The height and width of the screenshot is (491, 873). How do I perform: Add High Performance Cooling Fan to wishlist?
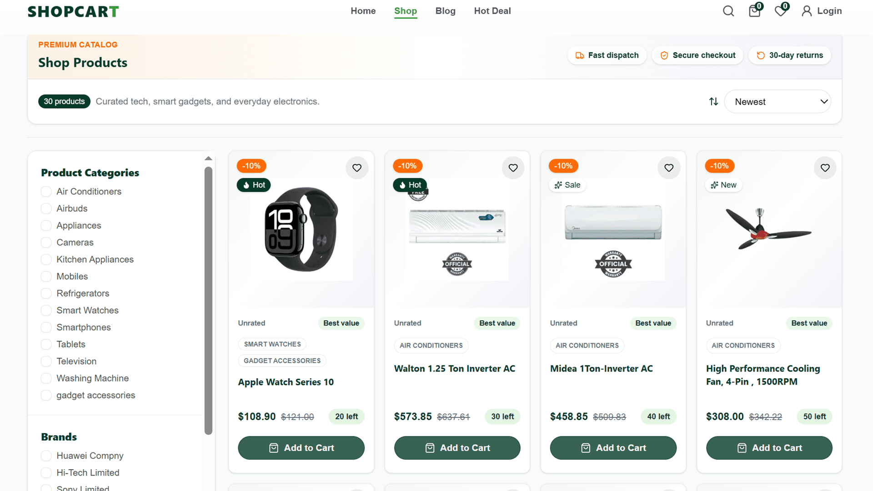[825, 168]
